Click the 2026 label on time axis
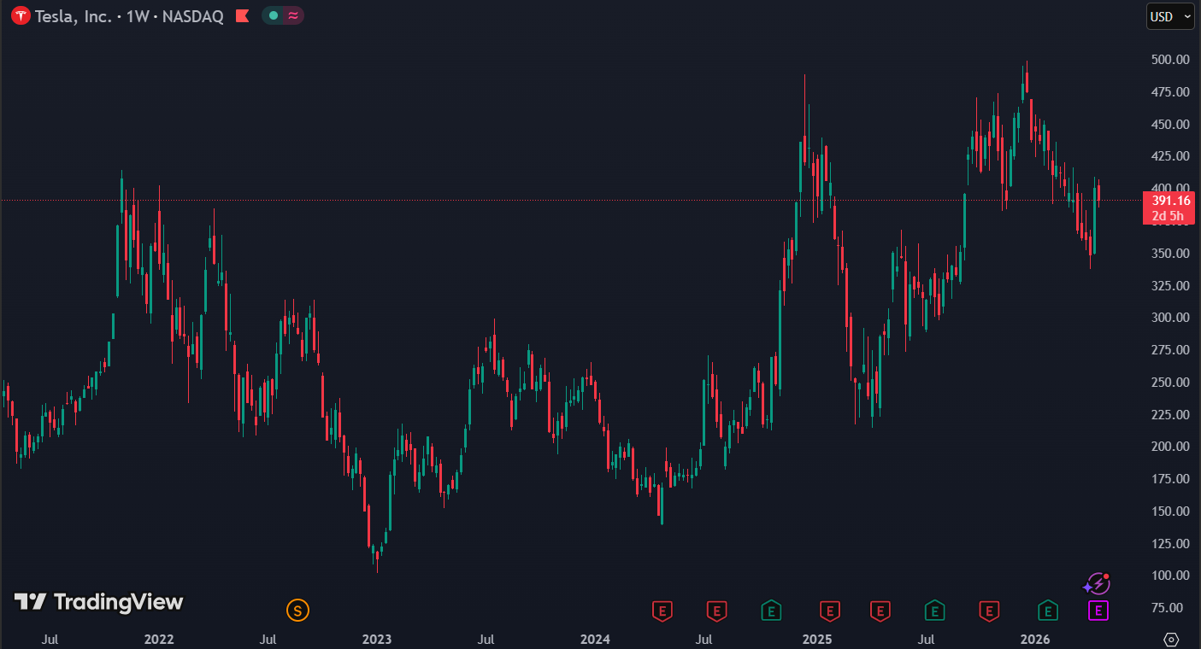Screen dimensions: 1201x649 1036,639
